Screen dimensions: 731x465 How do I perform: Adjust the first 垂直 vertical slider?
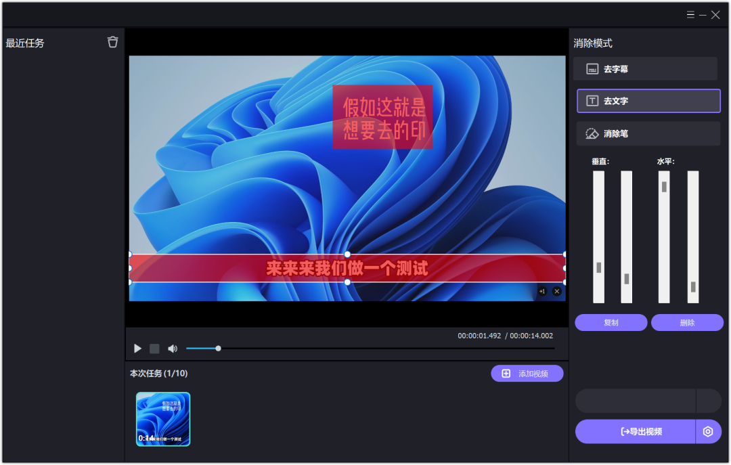pos(598,268)
